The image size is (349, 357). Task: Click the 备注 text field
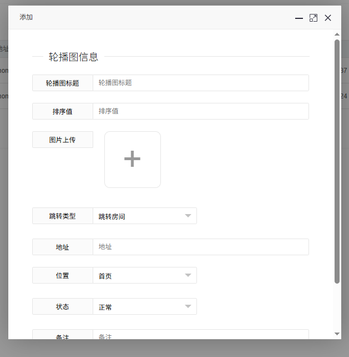[200, 335]
